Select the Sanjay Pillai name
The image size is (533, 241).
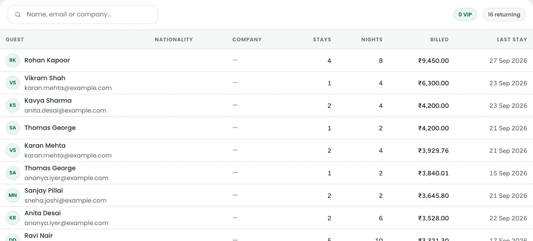click(44, 191)
